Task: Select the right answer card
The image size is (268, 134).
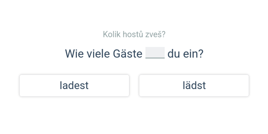Action: [194, 85]
